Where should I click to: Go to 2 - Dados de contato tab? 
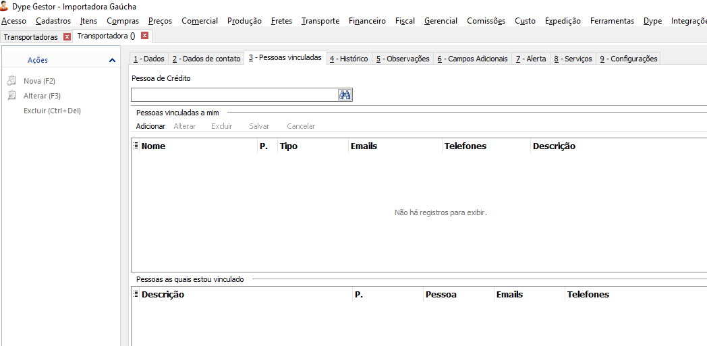(x=206, y=59)
